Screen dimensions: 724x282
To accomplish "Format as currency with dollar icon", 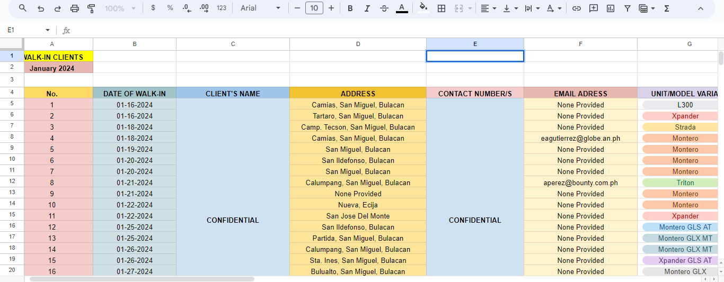I will tap(153, 8).
